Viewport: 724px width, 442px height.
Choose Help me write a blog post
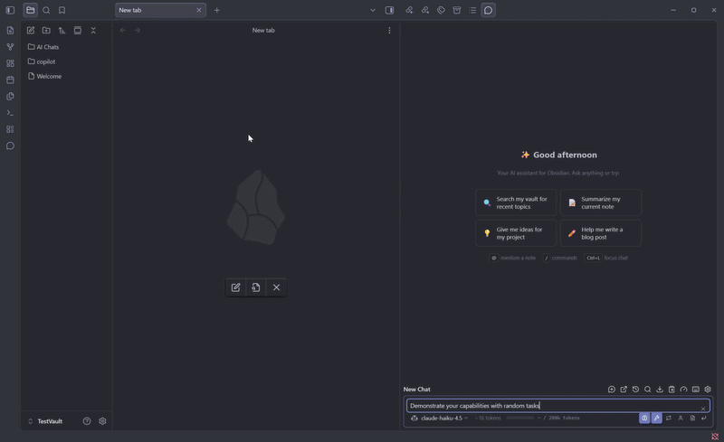[601, 233]
